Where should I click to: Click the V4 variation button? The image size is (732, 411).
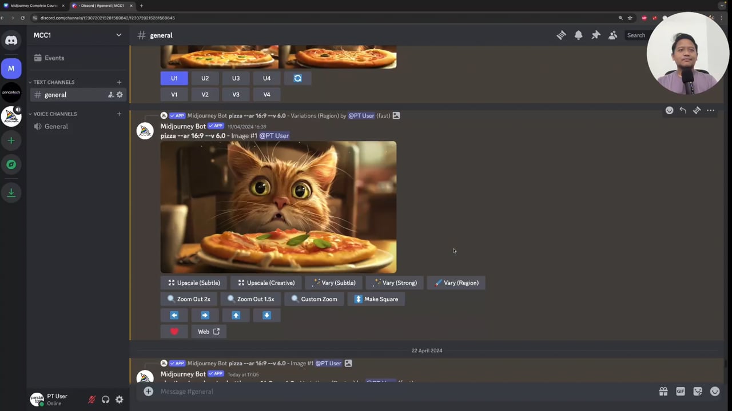coord(266,95)
